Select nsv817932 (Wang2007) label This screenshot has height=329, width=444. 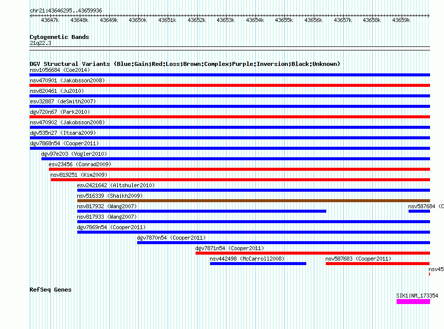coord(107,206)
